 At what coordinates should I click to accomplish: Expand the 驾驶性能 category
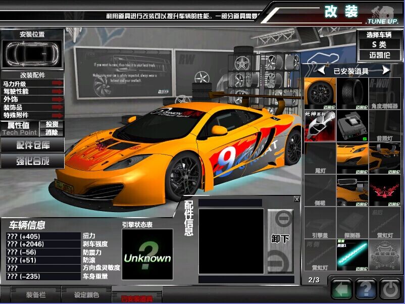33,91
